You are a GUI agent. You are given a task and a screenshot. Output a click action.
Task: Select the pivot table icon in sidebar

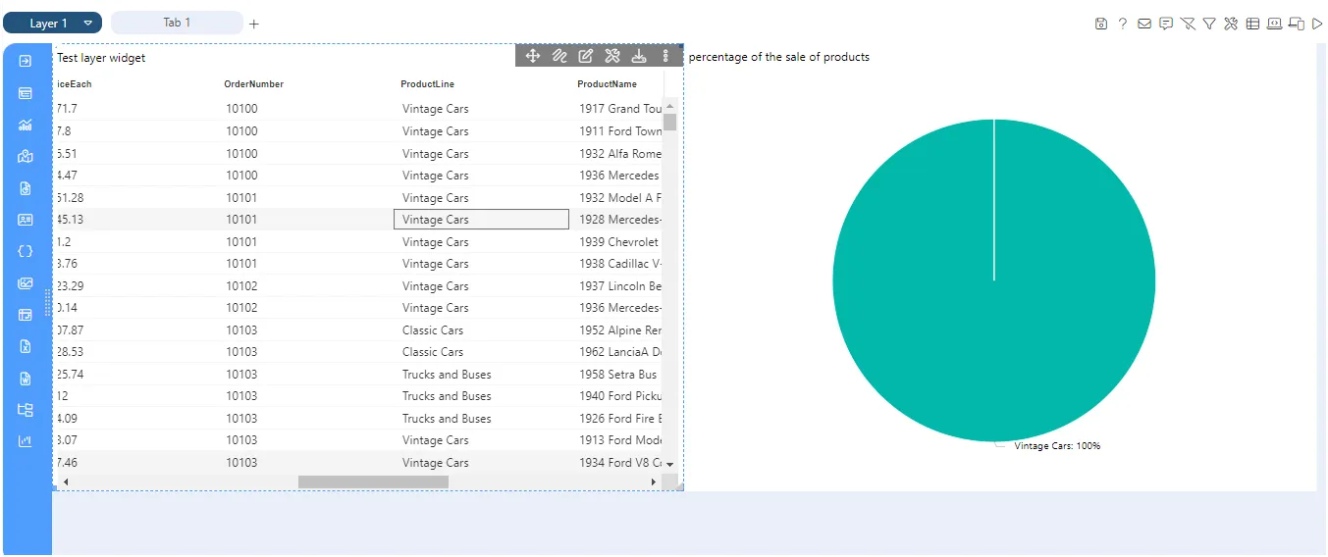click(x=26, y=315)
